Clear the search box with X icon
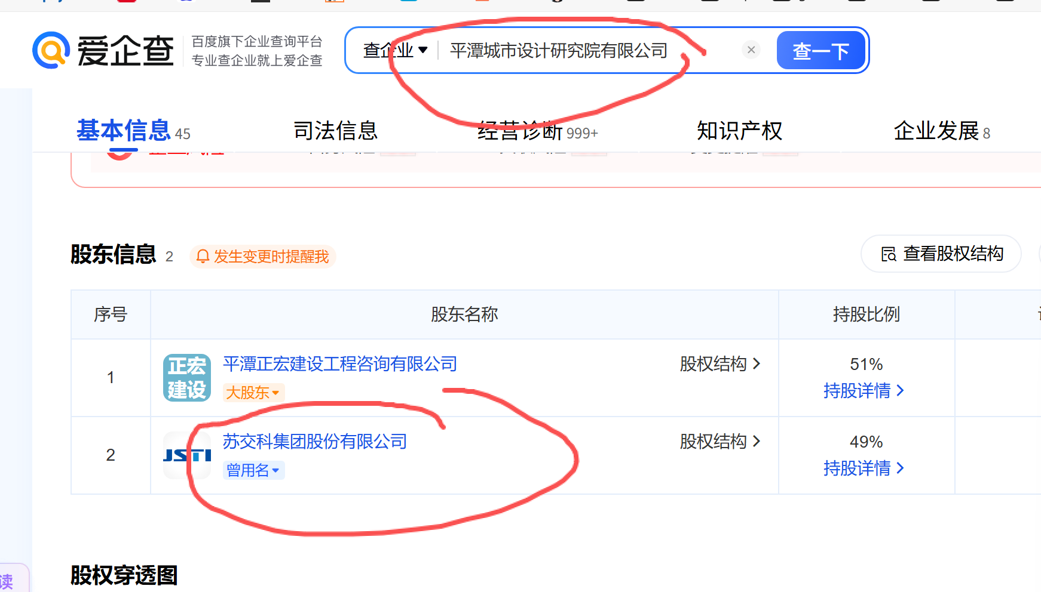This screenshot has height=592, width=1041. (x=751, y=50)
